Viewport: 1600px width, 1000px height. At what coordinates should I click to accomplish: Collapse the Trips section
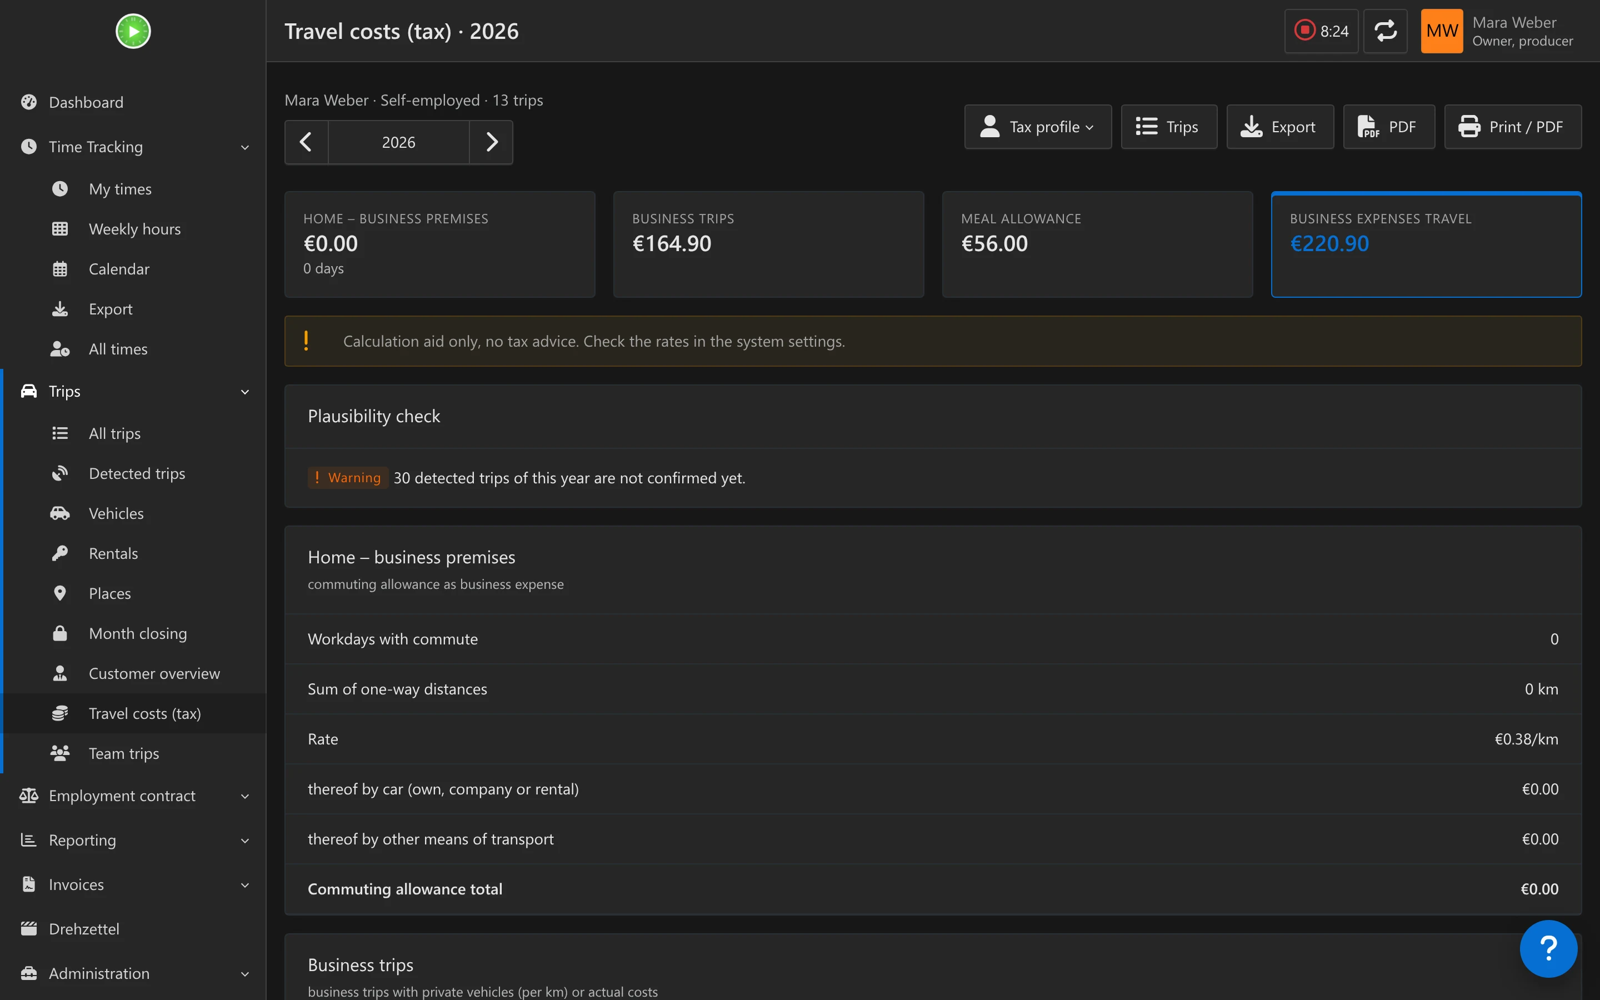click(133, 392)
